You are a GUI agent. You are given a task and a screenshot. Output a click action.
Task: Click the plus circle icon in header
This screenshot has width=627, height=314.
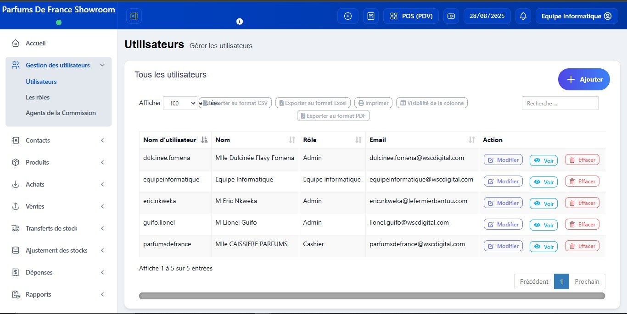point(347,16)
